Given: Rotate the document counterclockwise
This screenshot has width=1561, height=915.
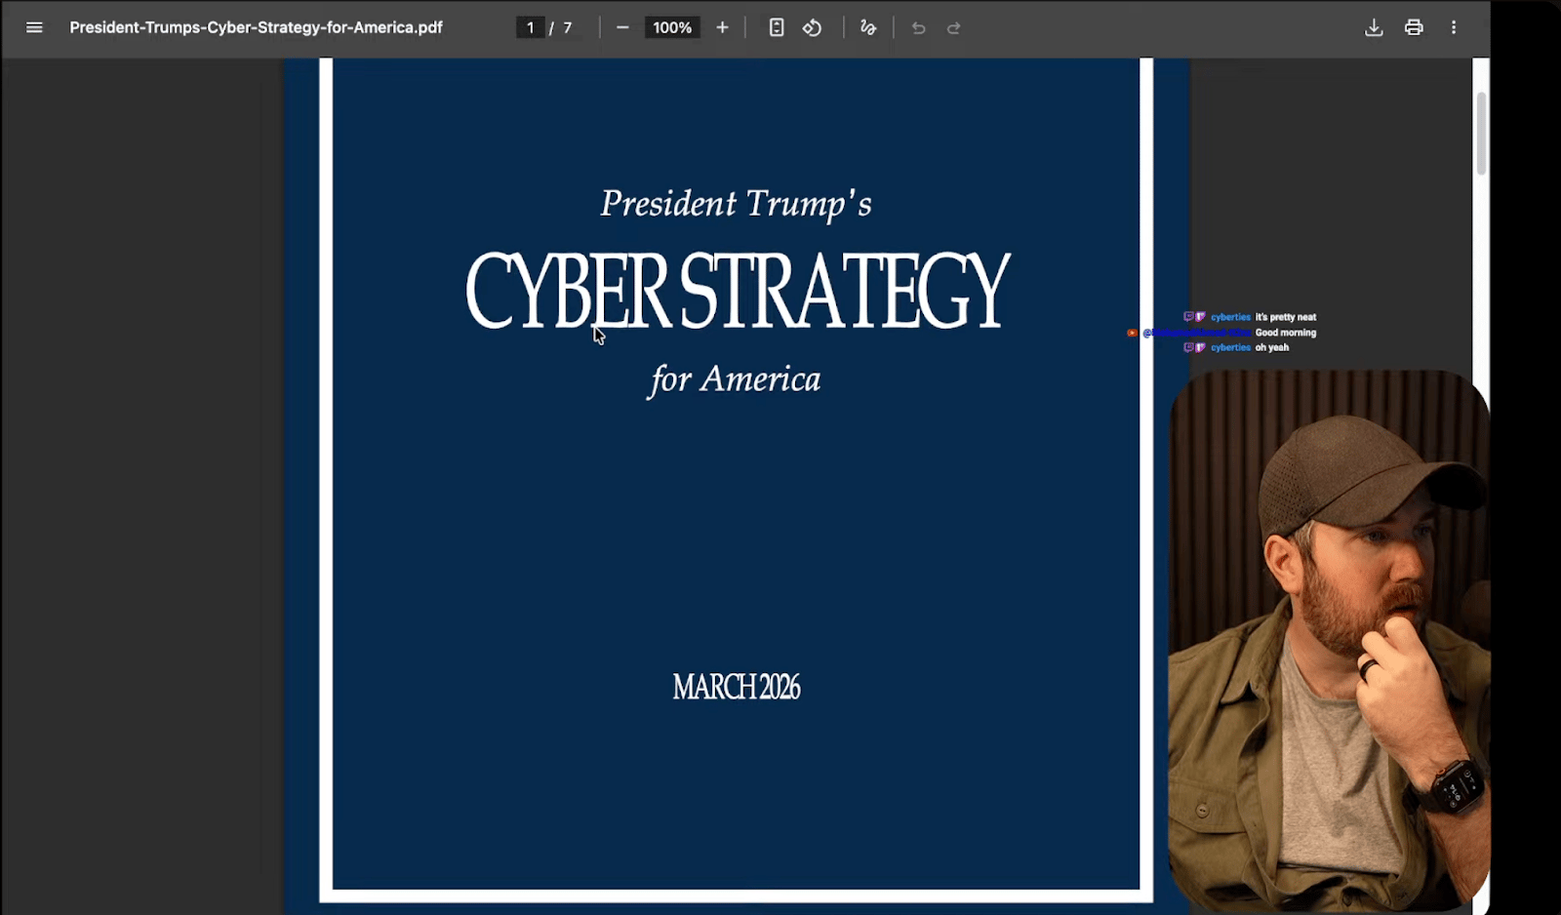Looking at the screenshot, I should click(812, 27).
